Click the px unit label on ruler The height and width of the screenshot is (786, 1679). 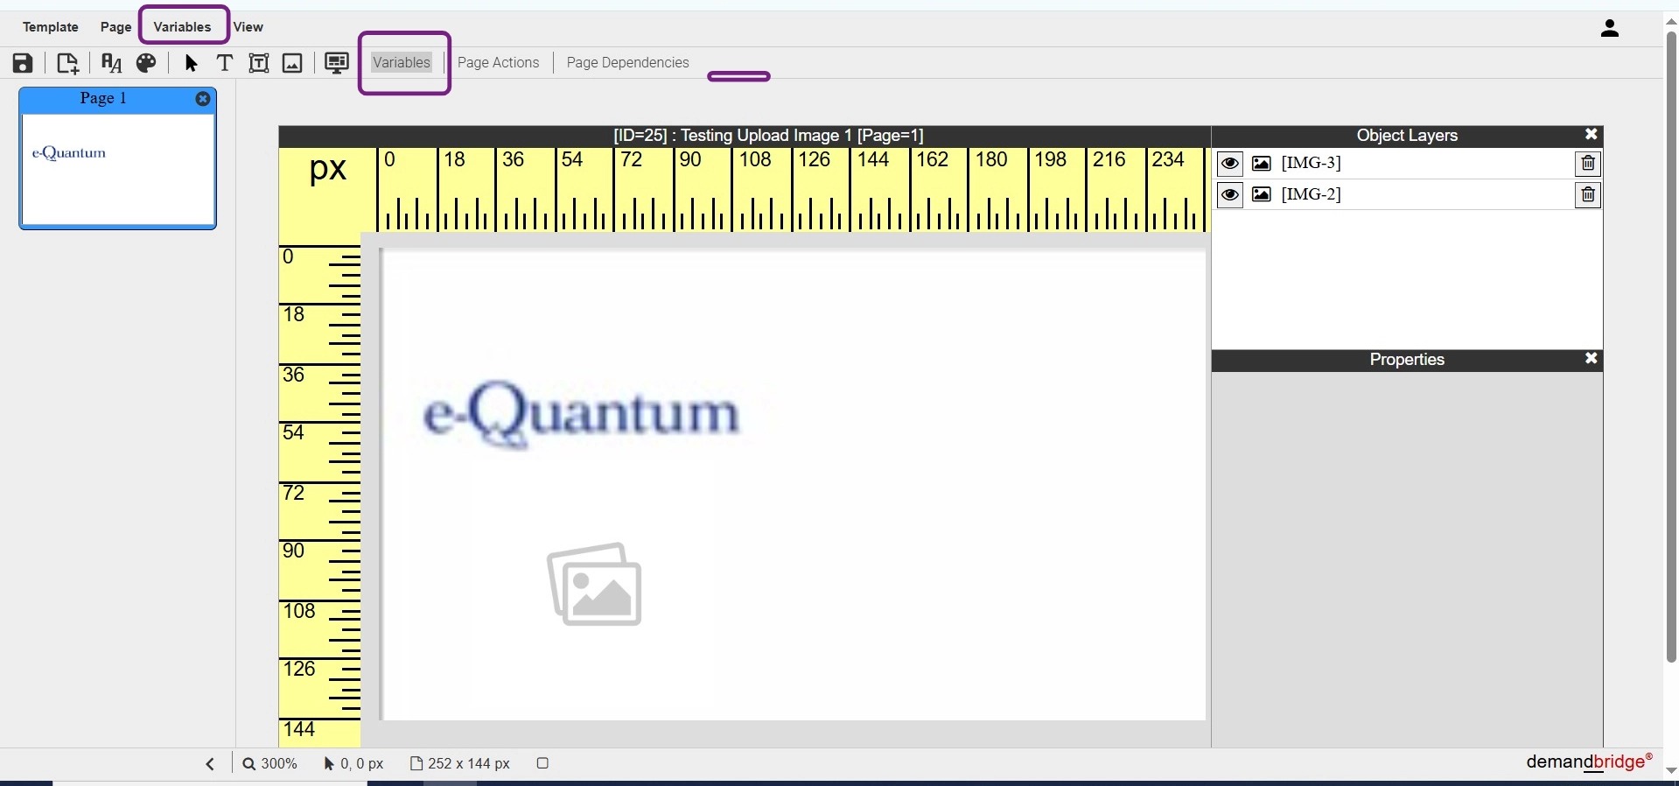pyautogui.click(x=328, y=168)
